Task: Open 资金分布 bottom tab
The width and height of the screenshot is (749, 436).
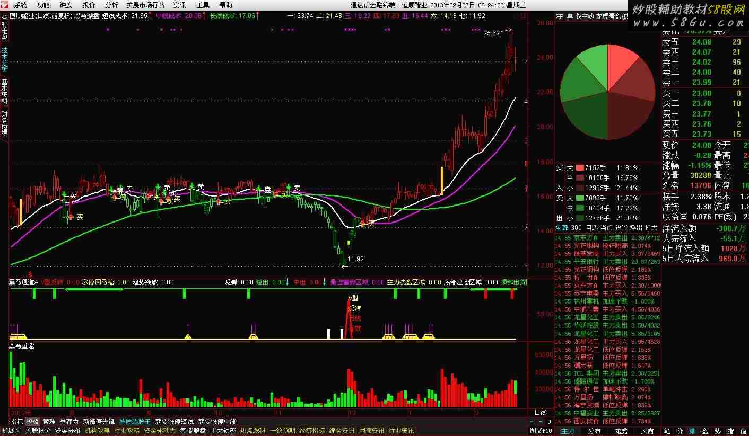Action: coord(67,431)
